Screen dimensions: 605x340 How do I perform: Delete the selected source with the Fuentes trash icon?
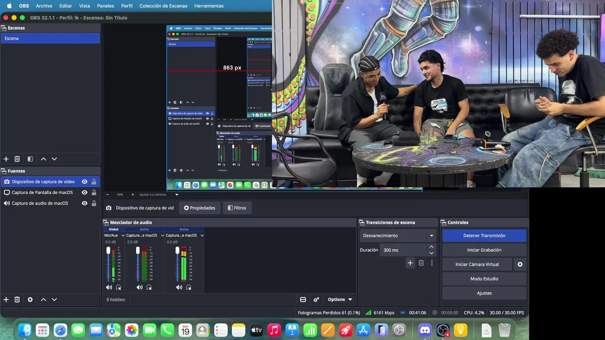click(17, 299)
